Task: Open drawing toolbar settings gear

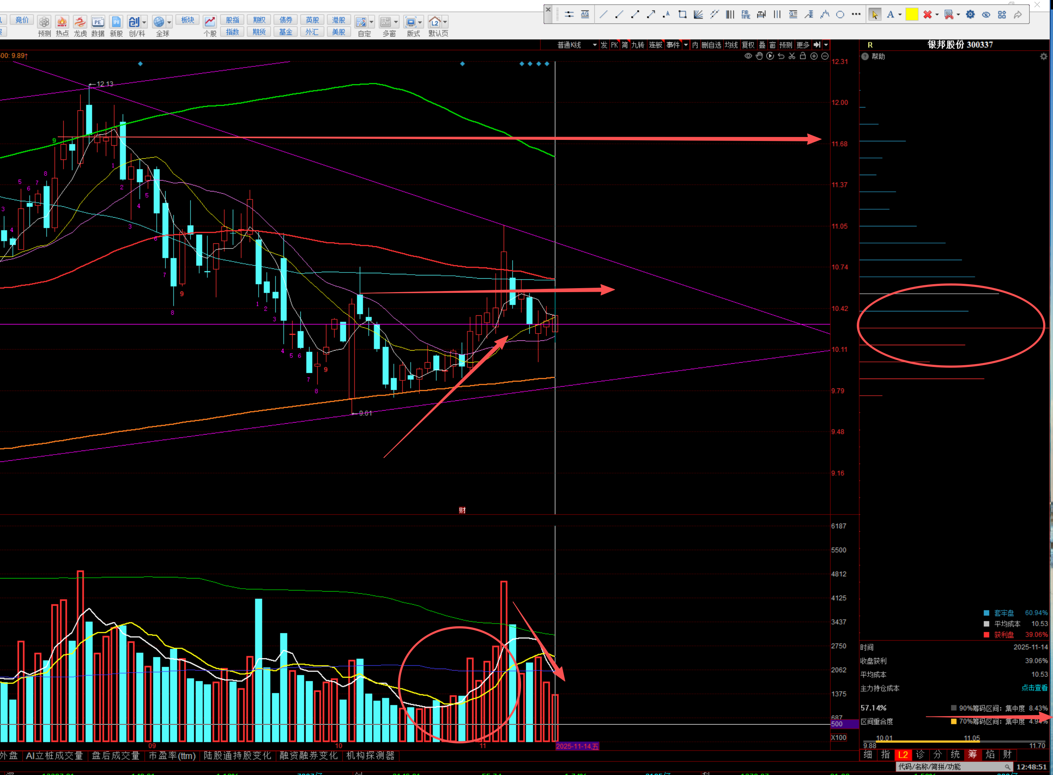Action: (971, 15)
